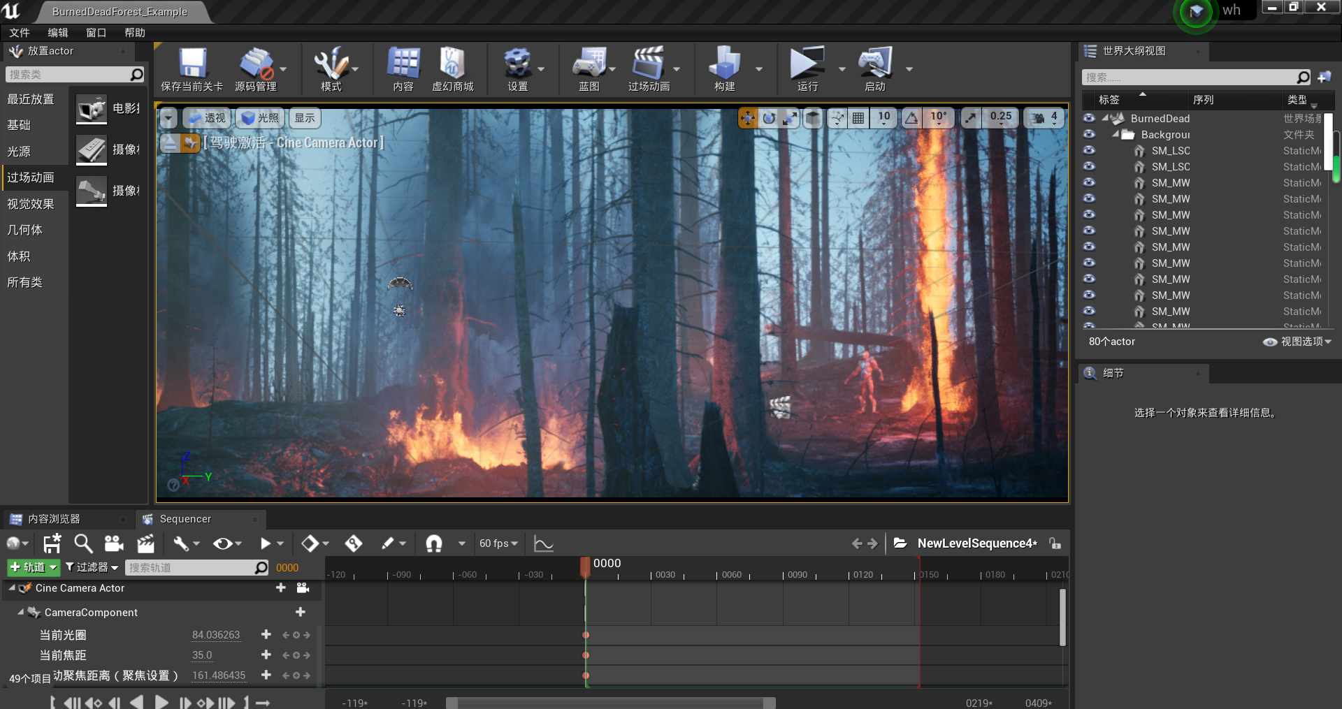Select the rotate gizmo in viewport toolbar
This screenshot has width=1342, height=709.
point(769,118)
